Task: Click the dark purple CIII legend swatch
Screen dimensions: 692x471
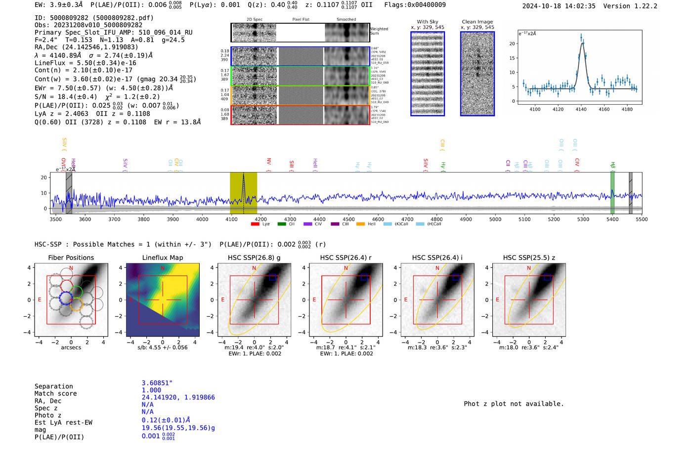Action: [x=335, y=224]
